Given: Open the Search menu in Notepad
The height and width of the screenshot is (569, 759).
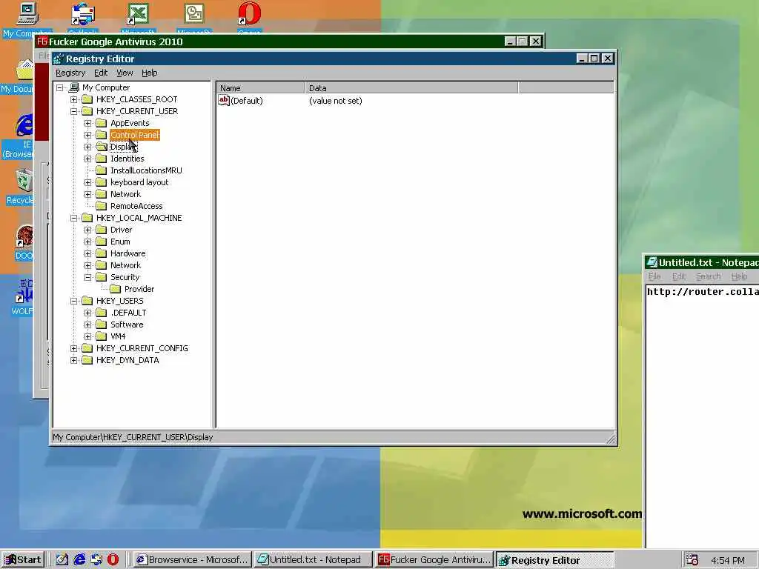Looking at the screenshot, I should point(708,276).
